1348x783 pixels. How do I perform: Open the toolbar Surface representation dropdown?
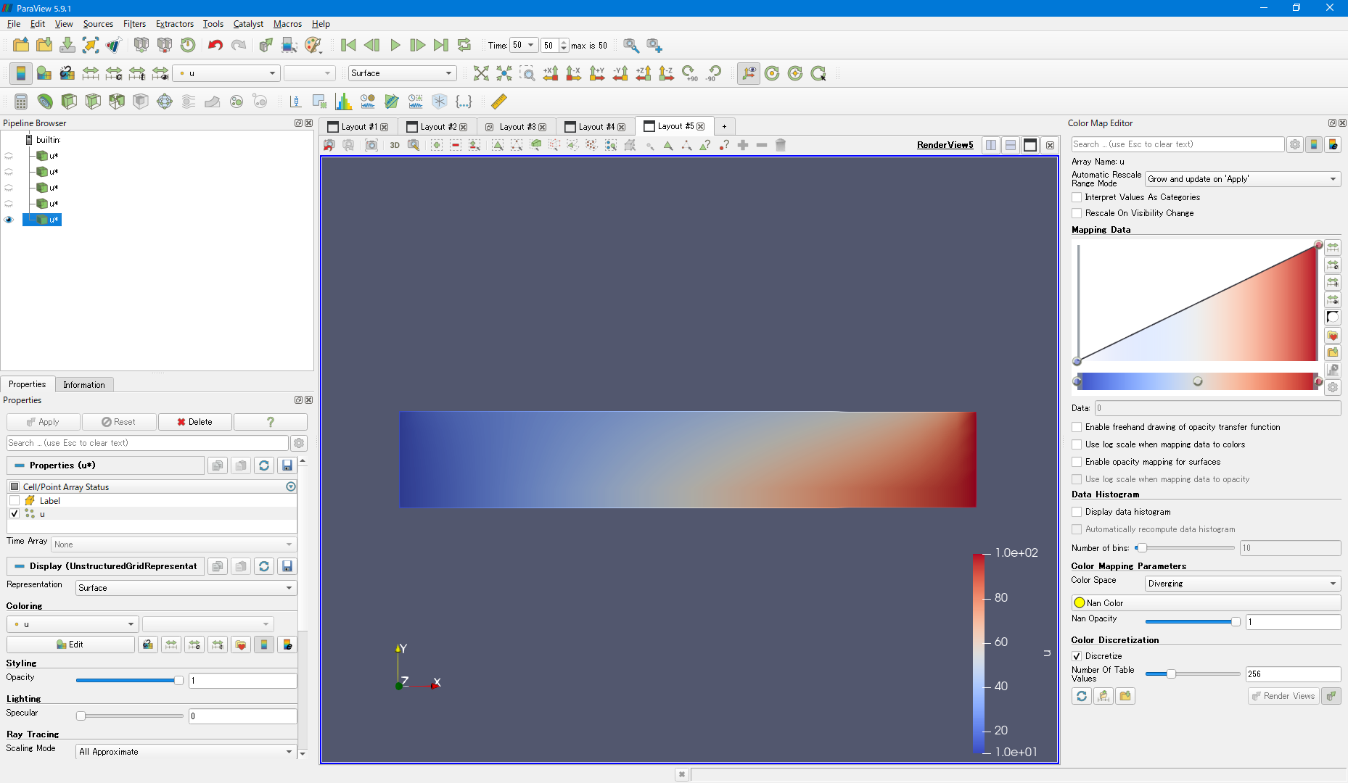[x=402, y=73]
